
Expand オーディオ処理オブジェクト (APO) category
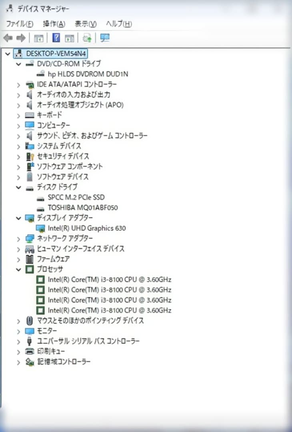18,105
